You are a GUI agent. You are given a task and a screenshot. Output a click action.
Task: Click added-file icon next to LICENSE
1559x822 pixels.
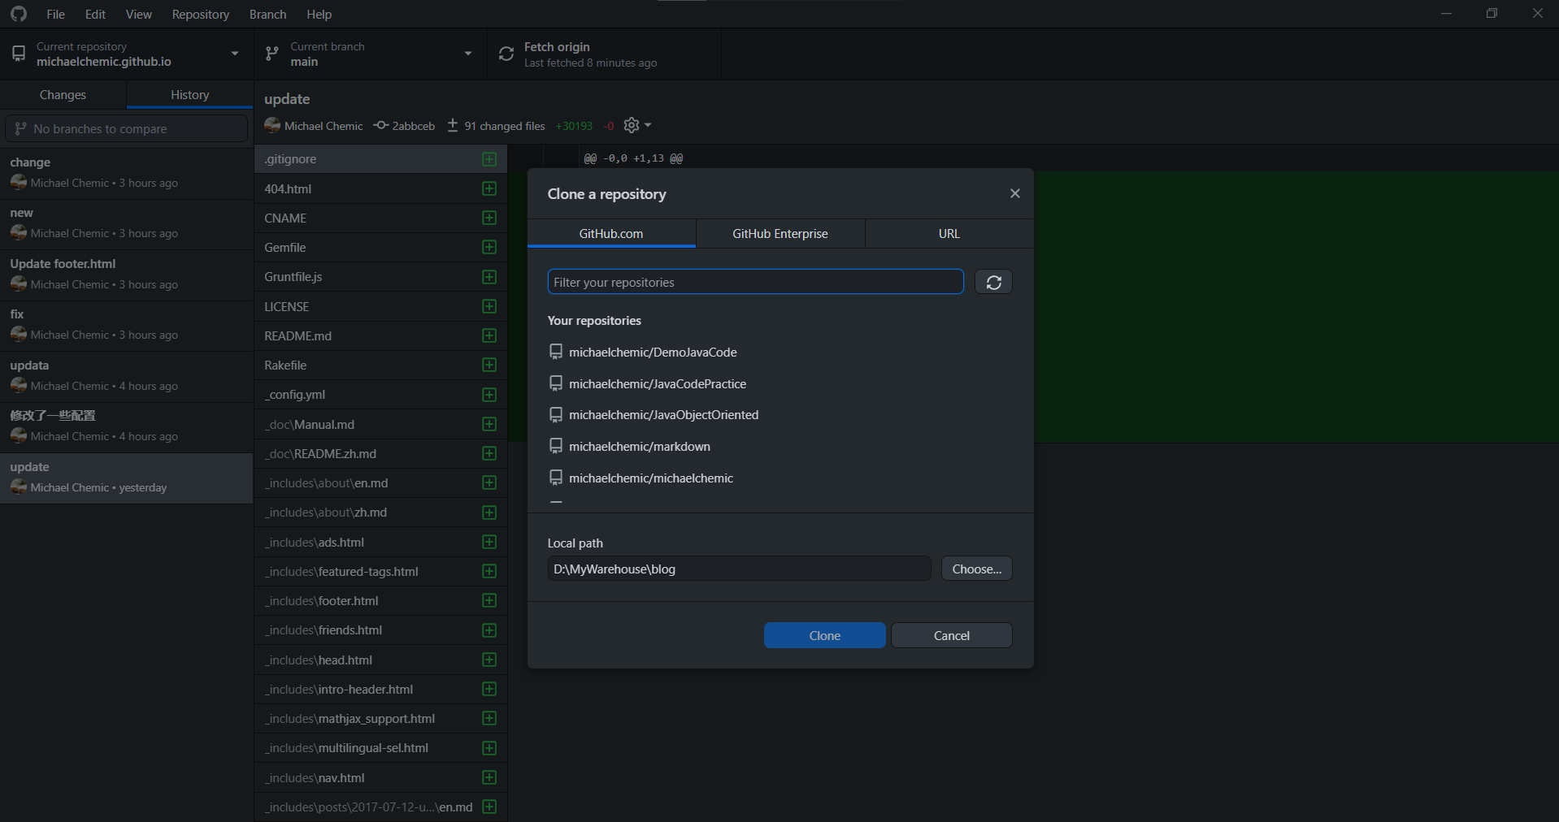point(489,306)
